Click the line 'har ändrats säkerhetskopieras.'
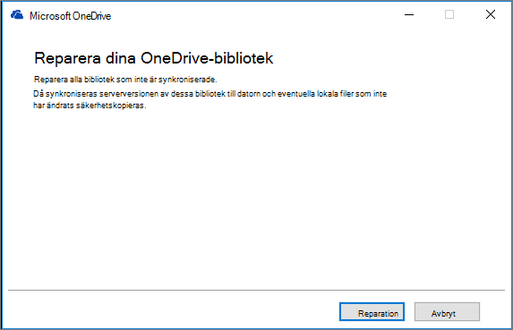Viewport: 513px width, 330px height. (x=90, y=106)
